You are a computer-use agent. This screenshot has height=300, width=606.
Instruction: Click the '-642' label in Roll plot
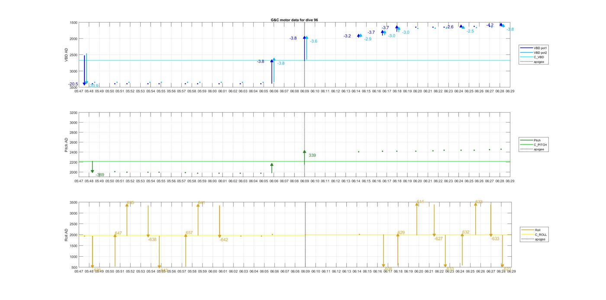tap(223, 240)
